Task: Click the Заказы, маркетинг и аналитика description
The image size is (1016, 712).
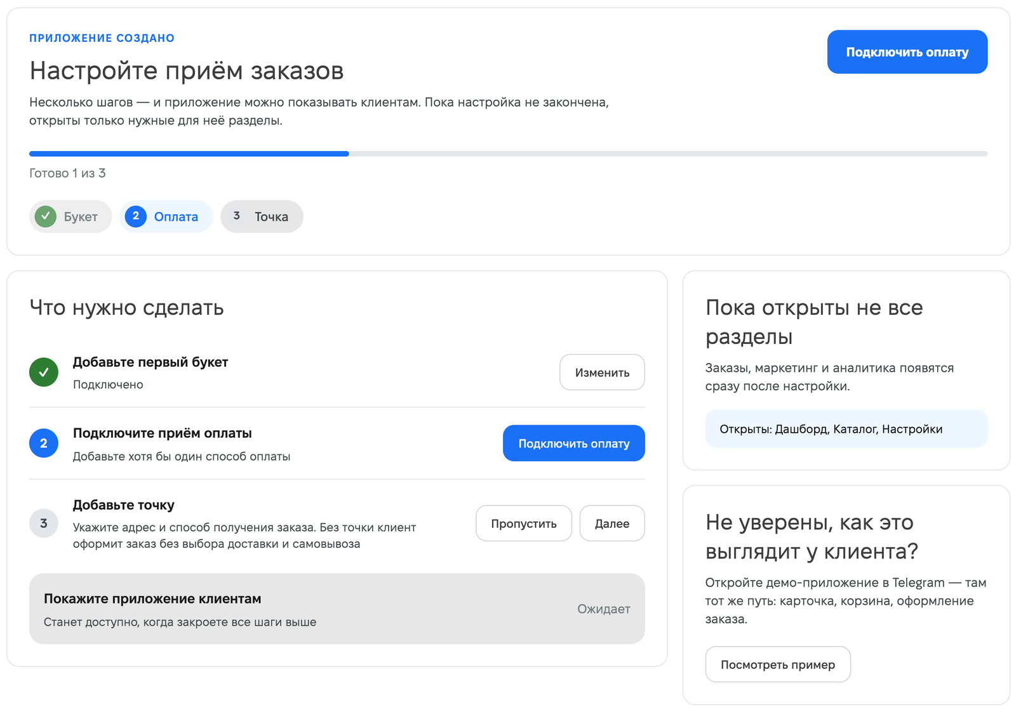Action: pyautogui.click(x=829, y=377)
